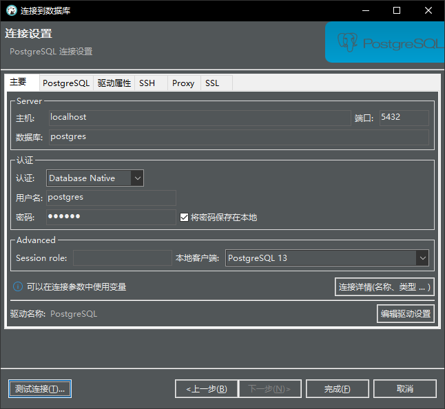This screenshot has height=409, width=445.
Task: Click the 用户名 field containing postgres
Action: click(111, 198)
